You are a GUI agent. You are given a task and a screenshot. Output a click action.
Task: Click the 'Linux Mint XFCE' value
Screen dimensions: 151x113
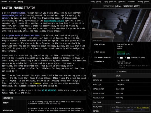click(x=122, y=80)
